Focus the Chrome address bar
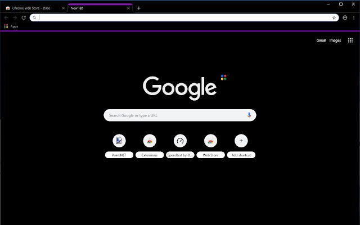This screenshot has height=225, width=360. (184, 17)
